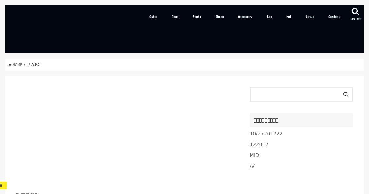Open the Accessory menu
This screenshot has width=369, height=194.
tap(245, 17)
